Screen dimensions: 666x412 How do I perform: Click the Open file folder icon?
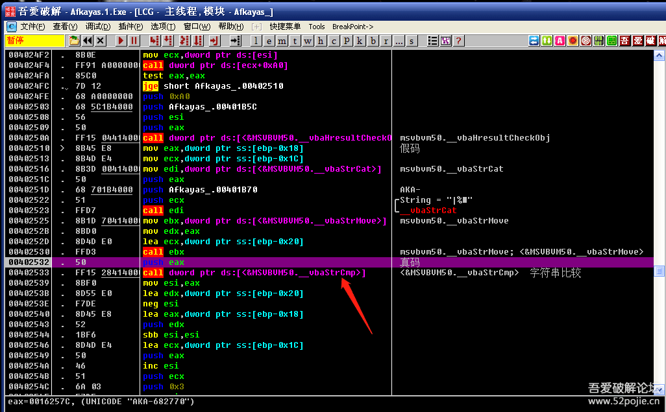click(x=74, y=41)
